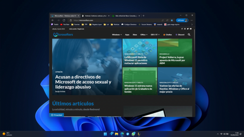Open the Lol bookmarks folder

[106, 24]
